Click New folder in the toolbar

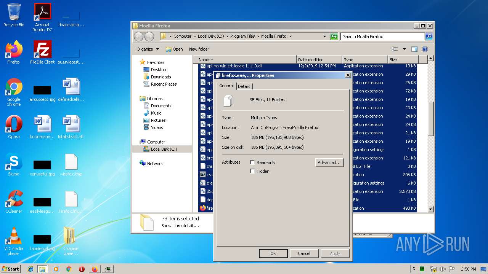tap(199, 49)
